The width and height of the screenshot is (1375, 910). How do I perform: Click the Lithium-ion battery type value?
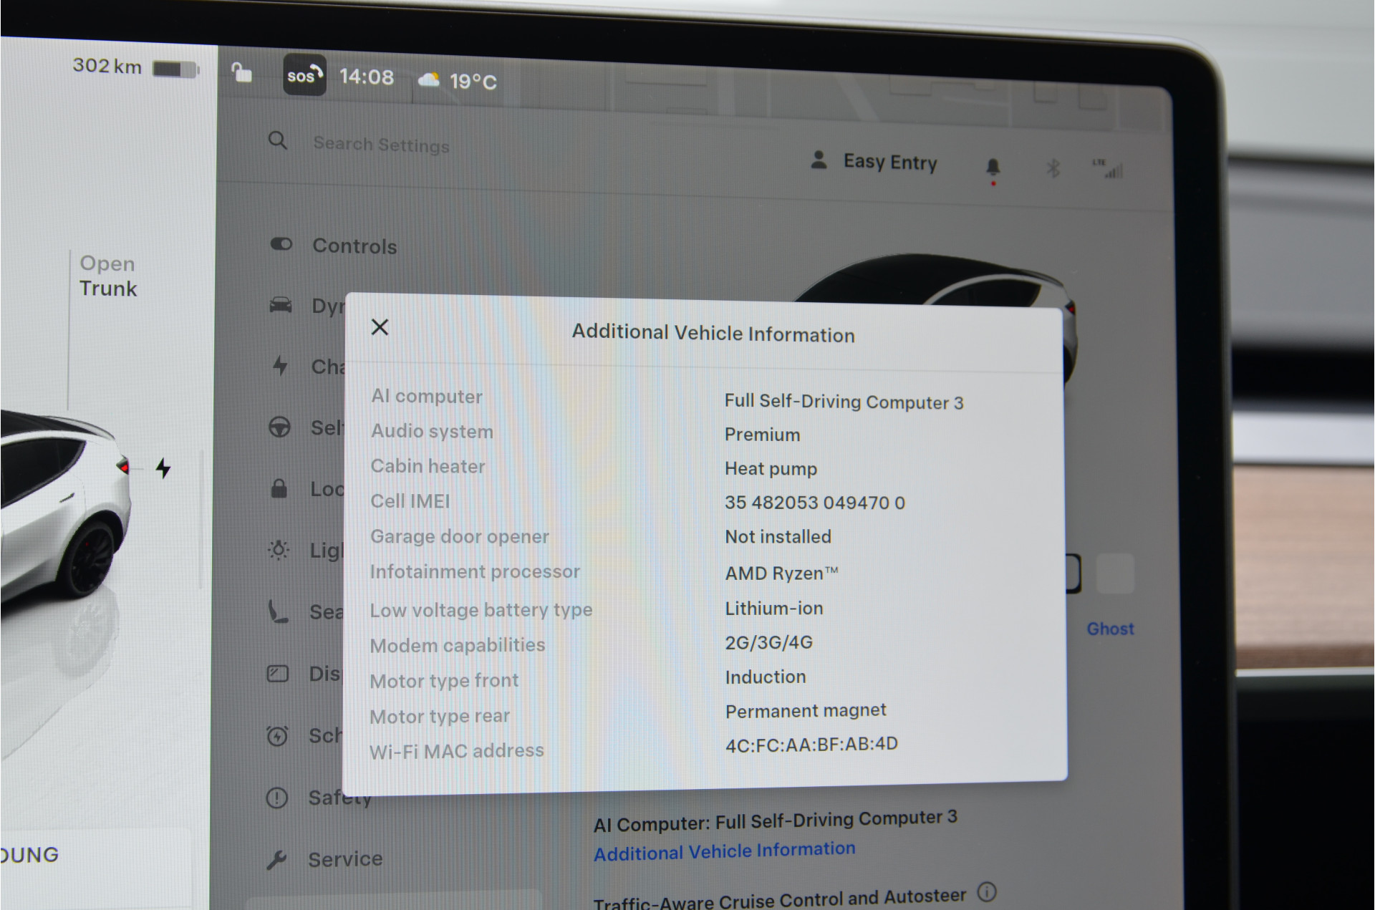tap(773, 608)
